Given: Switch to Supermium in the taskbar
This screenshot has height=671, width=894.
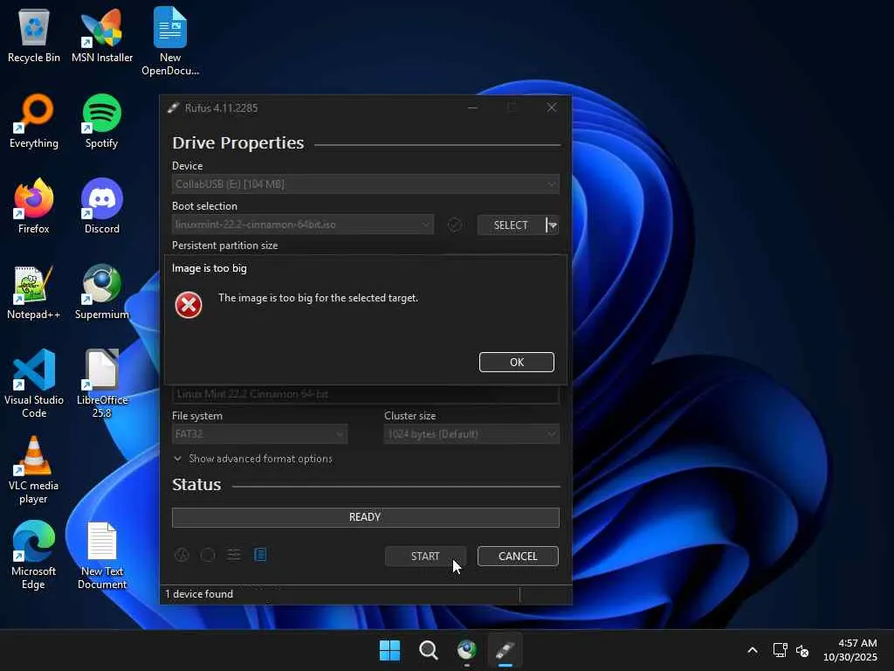Looking at the screenshot, I should pos(466,650).
